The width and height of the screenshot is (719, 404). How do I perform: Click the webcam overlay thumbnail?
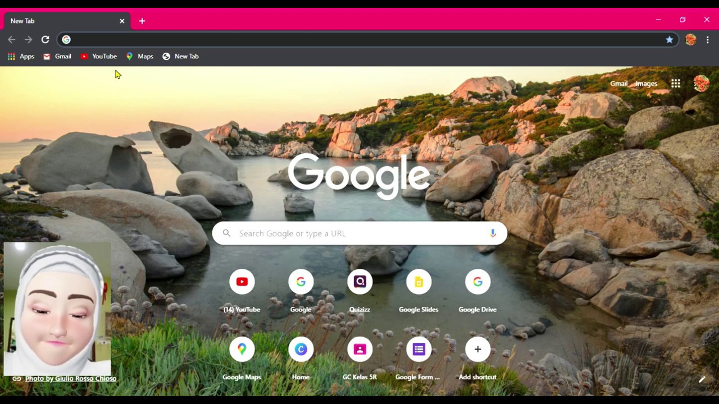[x=57, y=309]
